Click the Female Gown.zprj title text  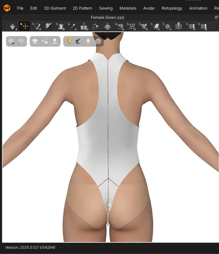click(x=107, y=18)
